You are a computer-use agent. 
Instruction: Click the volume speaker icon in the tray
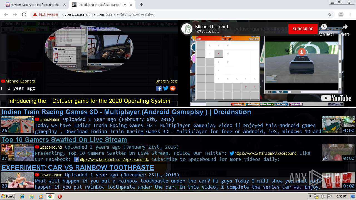[323, 196]
